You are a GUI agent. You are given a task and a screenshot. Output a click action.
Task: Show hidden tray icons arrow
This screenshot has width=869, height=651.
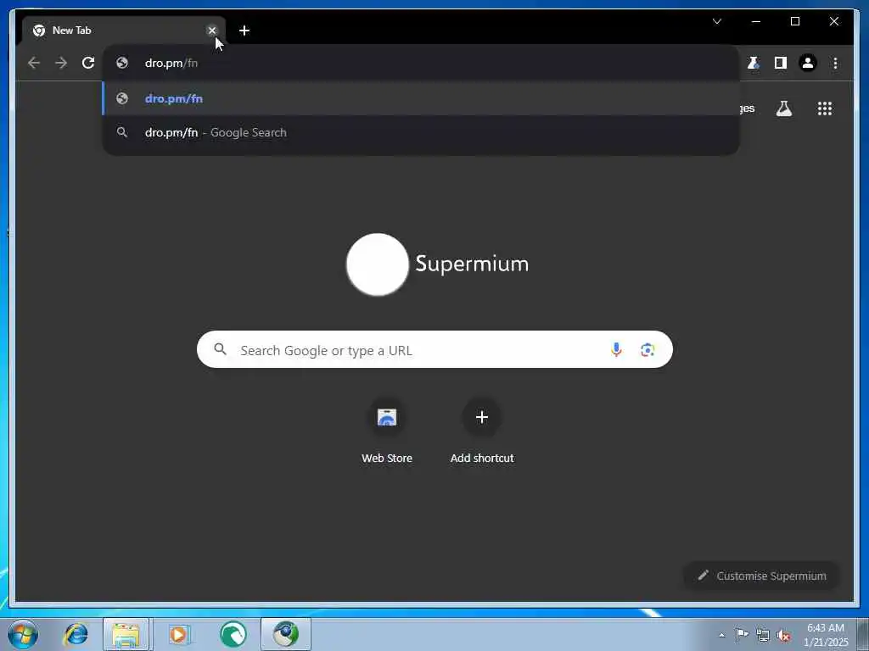721,636
